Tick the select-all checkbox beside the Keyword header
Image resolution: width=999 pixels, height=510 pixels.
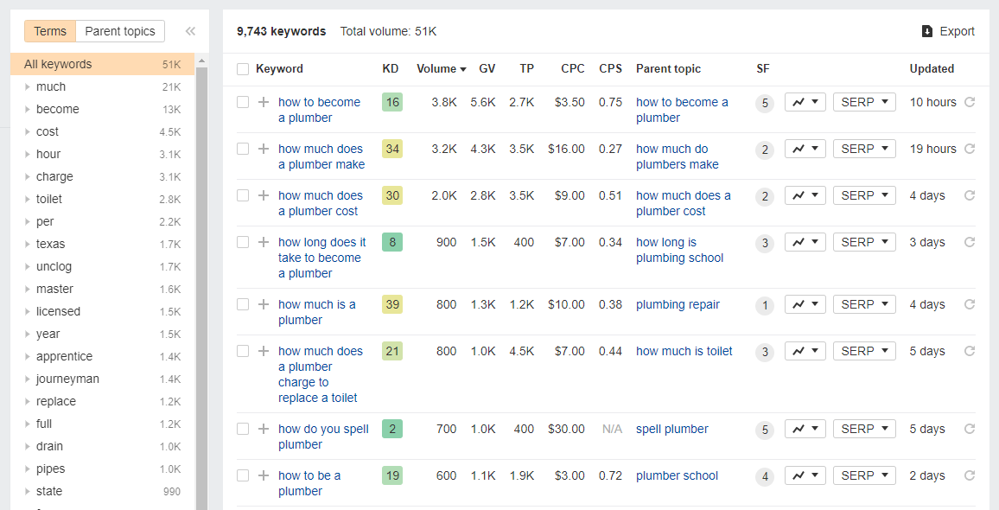(243, 69)
